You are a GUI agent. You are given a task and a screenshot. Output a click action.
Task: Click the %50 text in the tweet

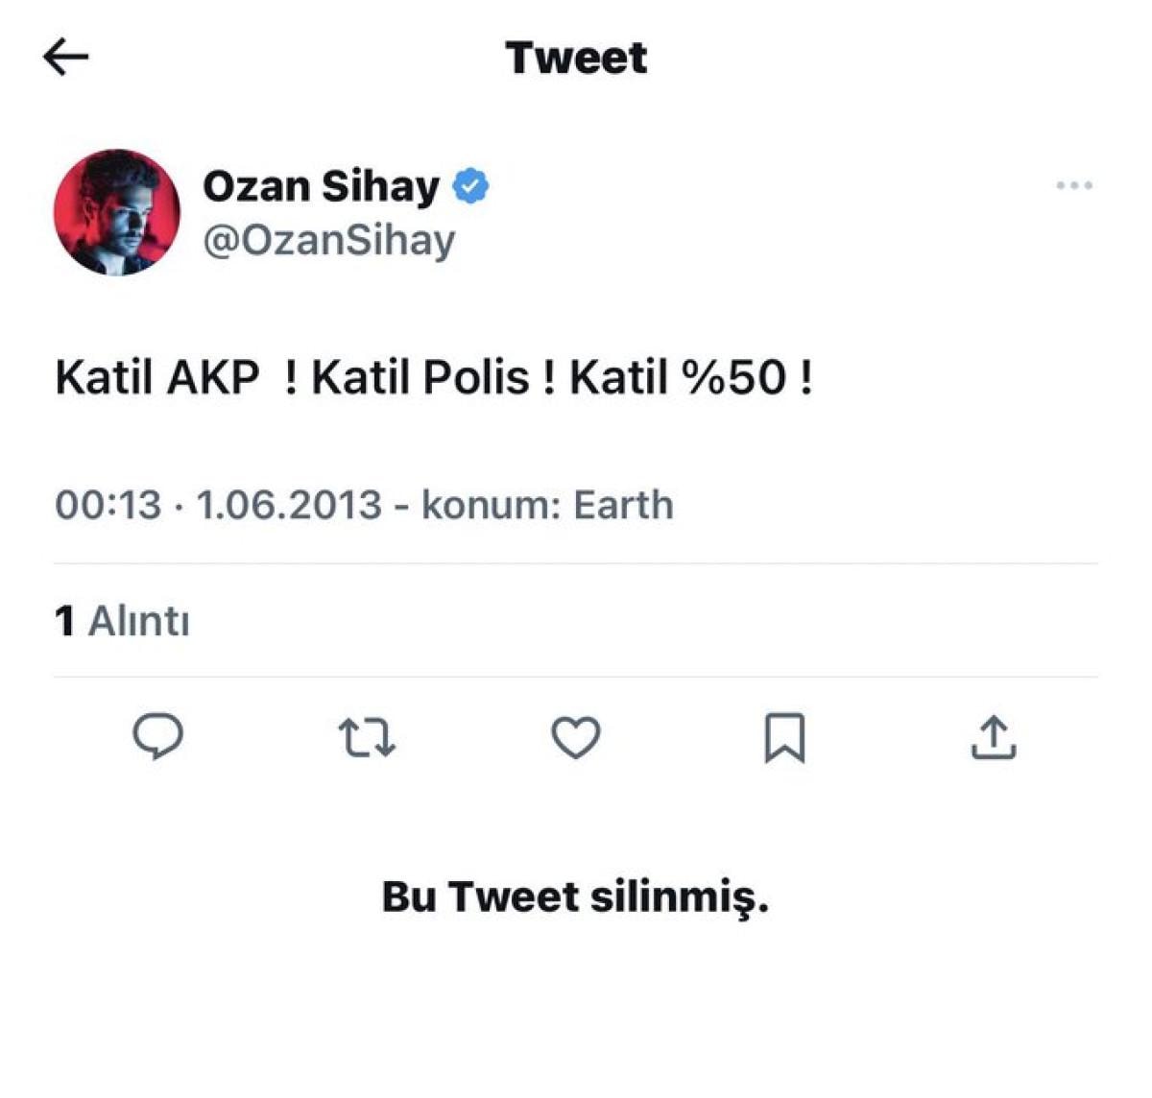(x=734, y=378)
